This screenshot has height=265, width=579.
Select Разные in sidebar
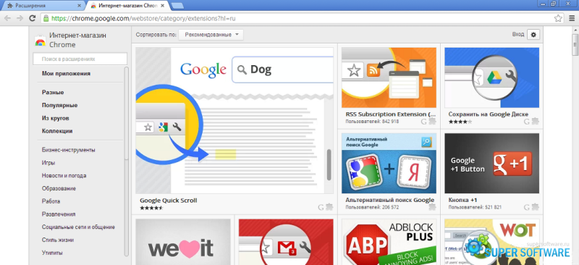pyautogui.click(x=53, y=93)
